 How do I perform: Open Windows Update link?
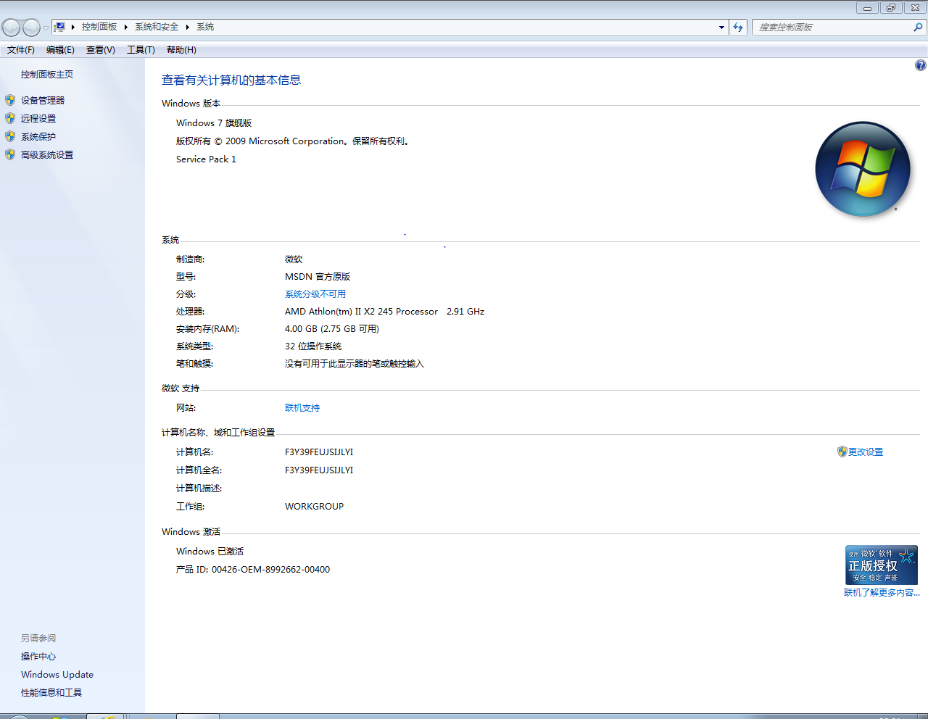click(x=57, y=675)
